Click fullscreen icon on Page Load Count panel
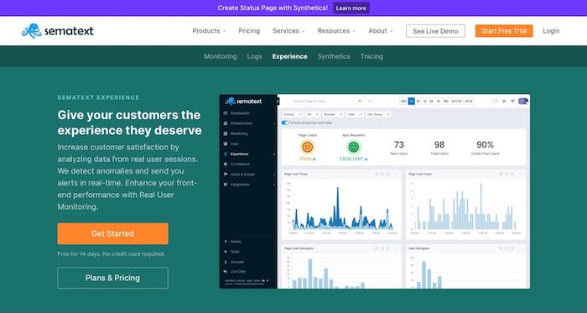Image resolution: width=587 pixels, height=313 pixels. (x=512, y=174)
